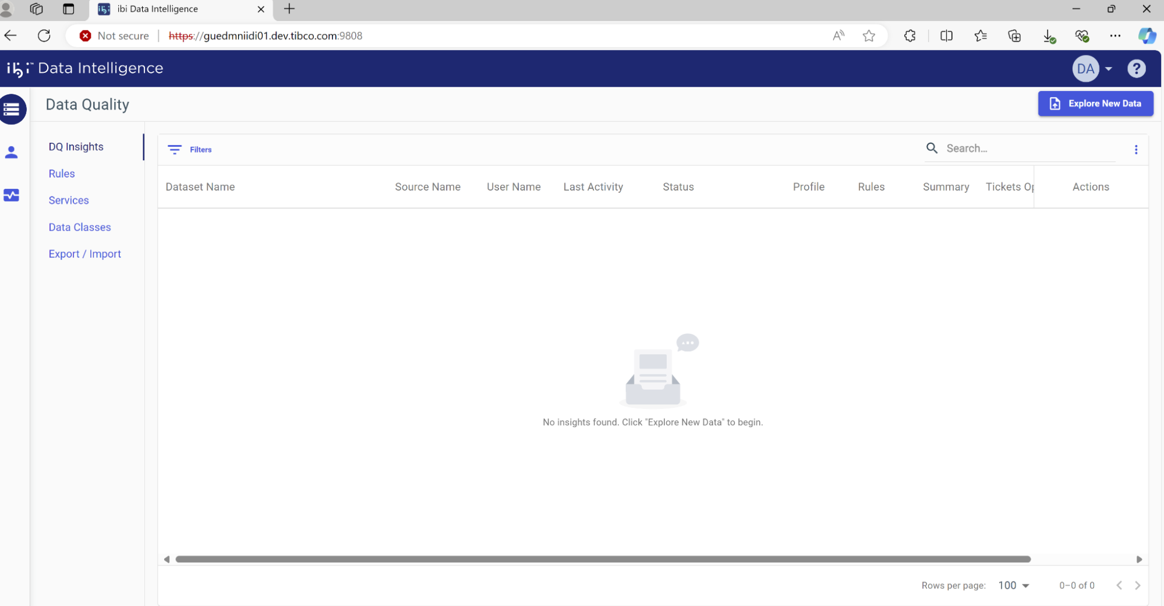1164x606 pixels.
Task: Open the help question mark icon
Action: [1136, 69]
